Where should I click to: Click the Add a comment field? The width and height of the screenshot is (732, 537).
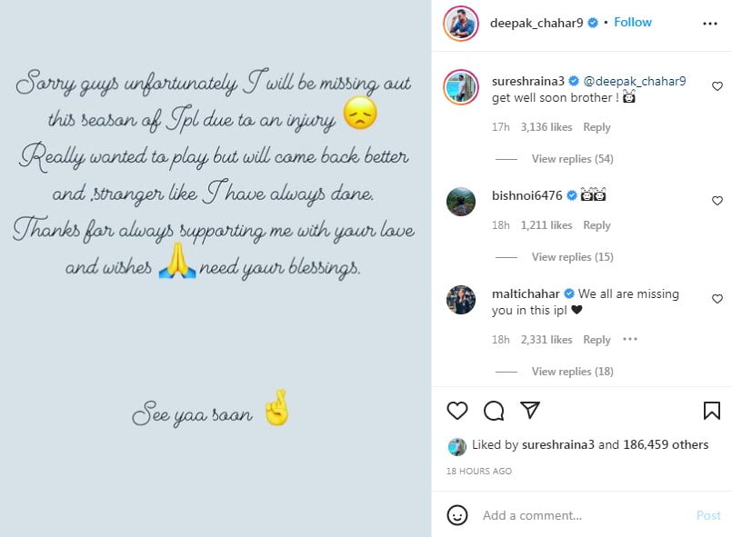(x=582, y=515)
